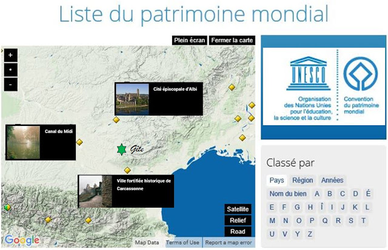Filter list by letter K
Image resolution: width=388 pixels, height=250 pixels.
355,207
